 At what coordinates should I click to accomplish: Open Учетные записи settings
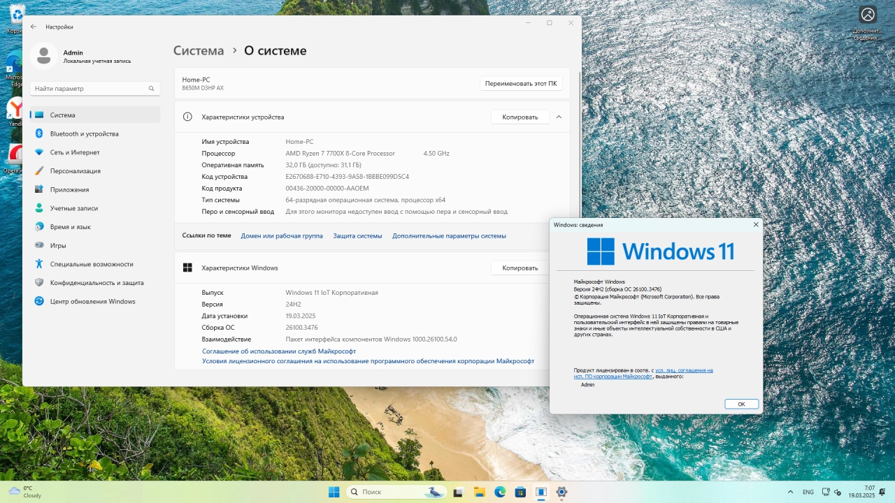coord(95,208)
